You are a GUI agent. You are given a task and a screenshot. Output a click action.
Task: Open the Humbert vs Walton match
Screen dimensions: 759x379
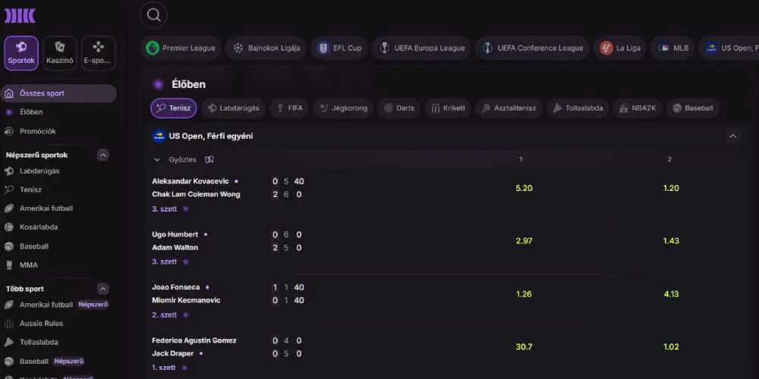pos(175,241)
